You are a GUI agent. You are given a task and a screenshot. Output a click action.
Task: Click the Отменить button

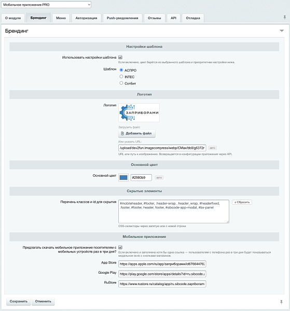(43, 302)
